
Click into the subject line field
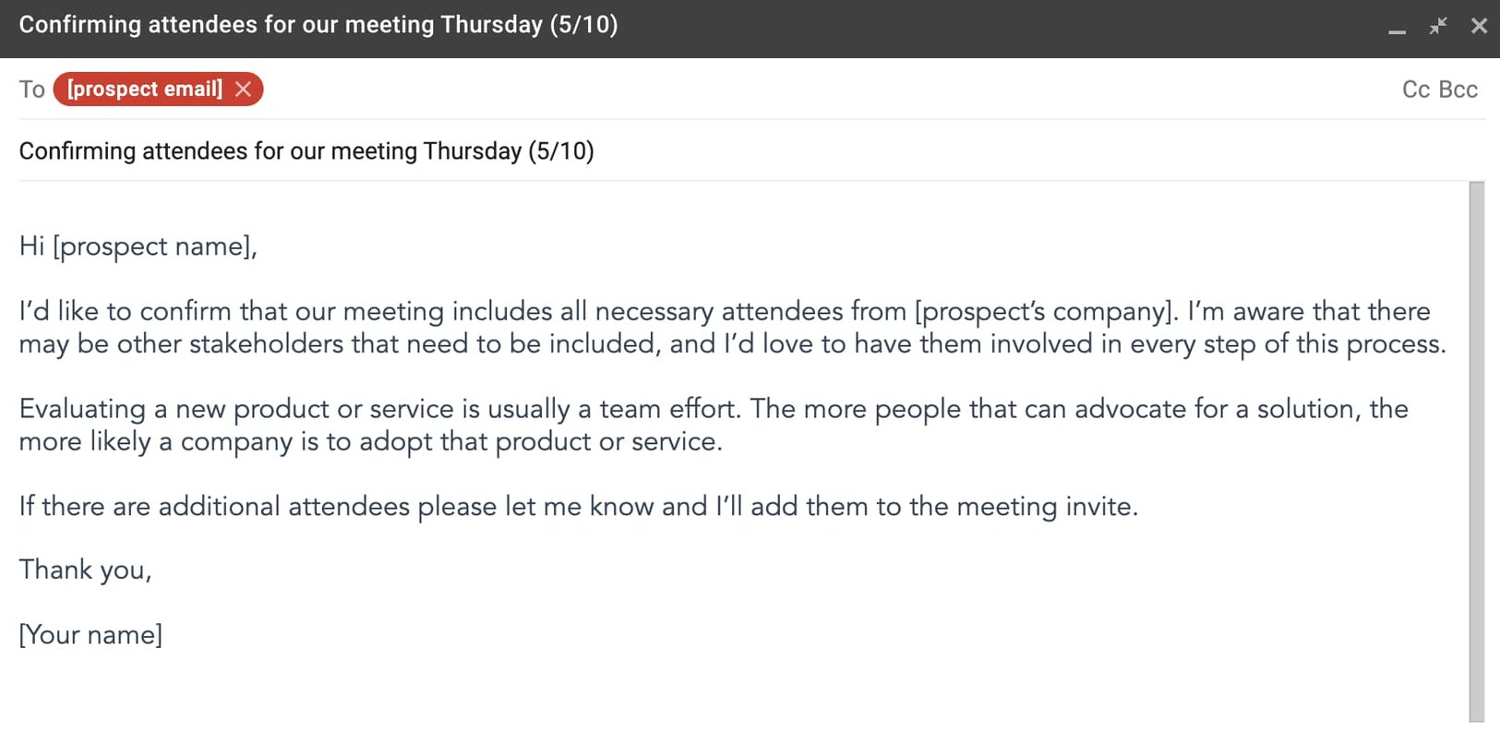coord(751,150)
